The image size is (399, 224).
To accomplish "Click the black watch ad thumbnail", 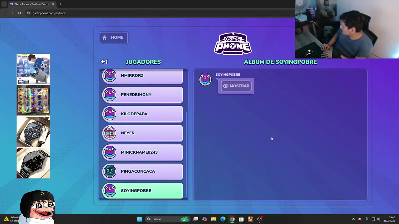I will 33,163.
